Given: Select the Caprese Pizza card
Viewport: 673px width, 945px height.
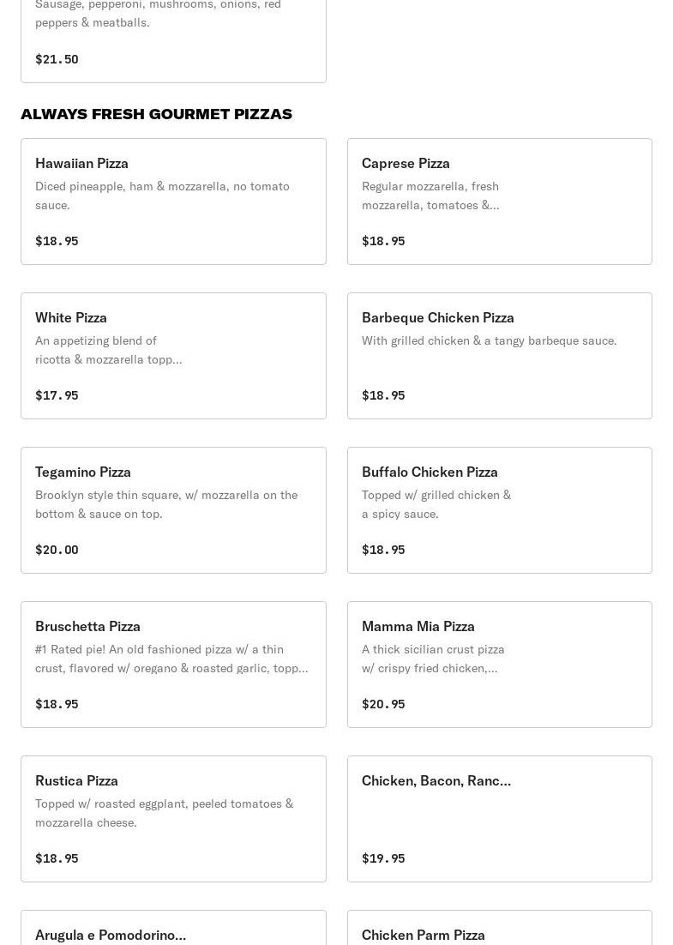Looking at the screenshot, I should (x=499, y=202).
